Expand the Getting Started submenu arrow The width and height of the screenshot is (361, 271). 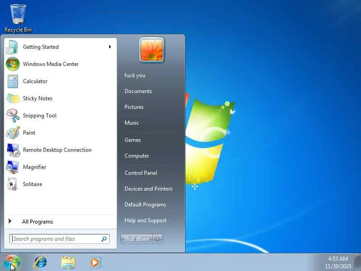click(110, 47)
